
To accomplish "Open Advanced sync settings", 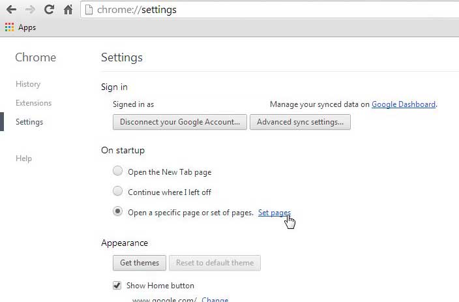I will pos(300,122).
